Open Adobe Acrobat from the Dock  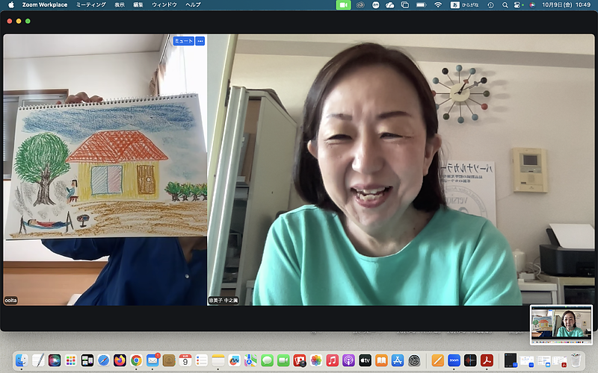pos(487,360)
